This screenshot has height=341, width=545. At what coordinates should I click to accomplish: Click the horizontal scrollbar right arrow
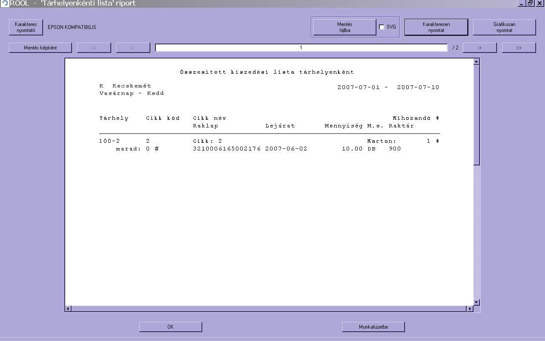(x=470, y=309)
